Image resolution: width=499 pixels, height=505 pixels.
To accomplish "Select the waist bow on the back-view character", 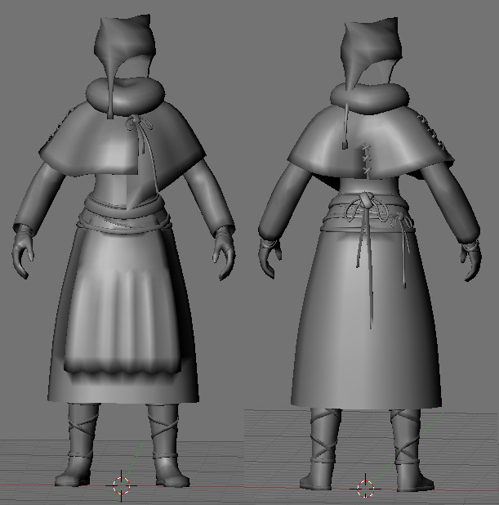I will 365,206.
